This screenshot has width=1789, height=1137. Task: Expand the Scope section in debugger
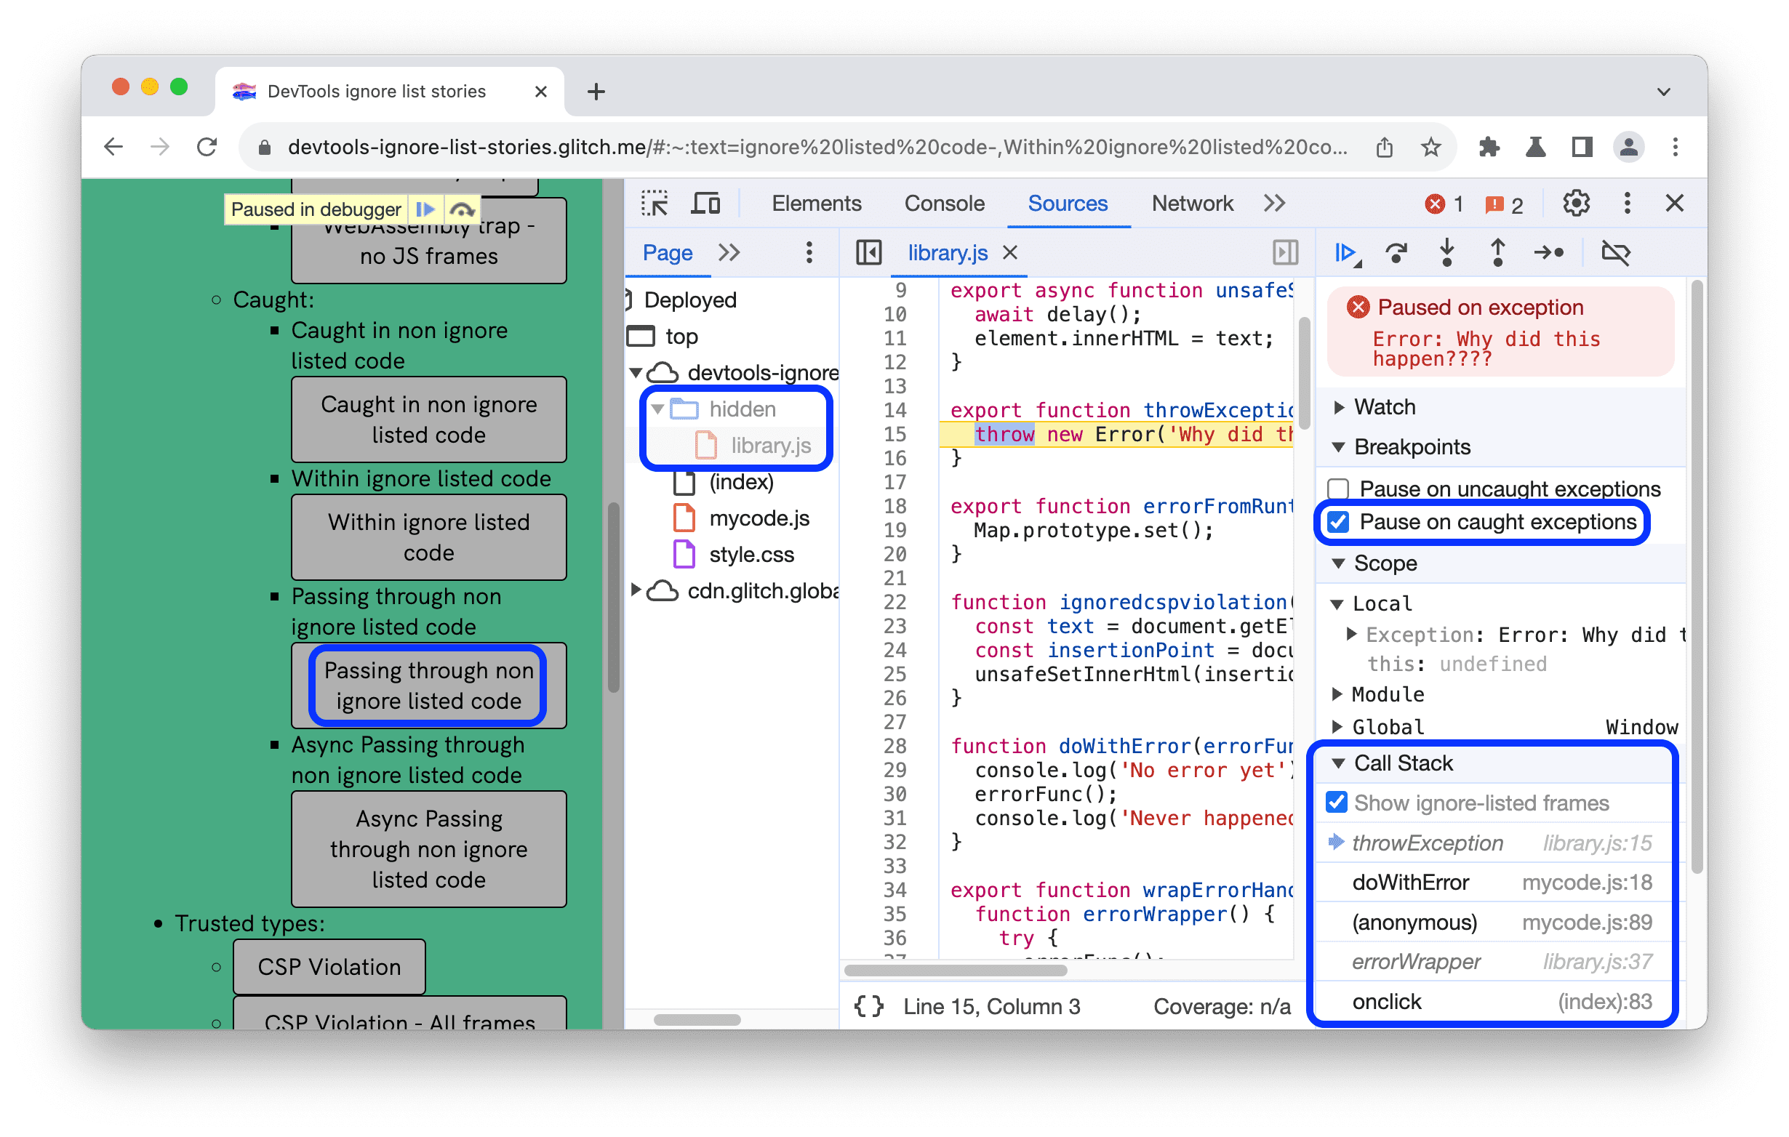1348,563
